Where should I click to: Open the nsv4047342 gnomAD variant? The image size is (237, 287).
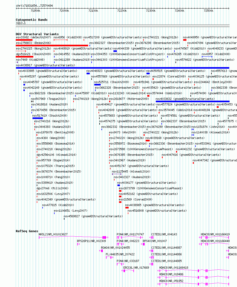(x=215, y=160)
